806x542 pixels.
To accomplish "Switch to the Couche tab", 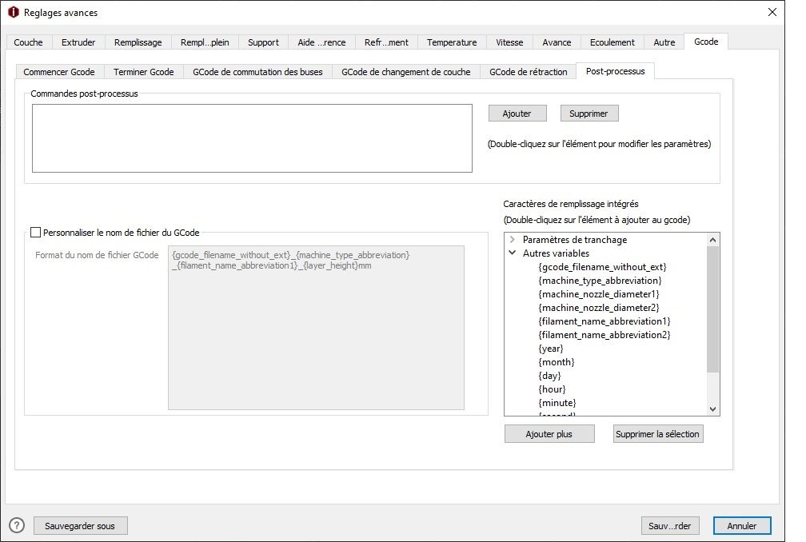I will (28, 42).
